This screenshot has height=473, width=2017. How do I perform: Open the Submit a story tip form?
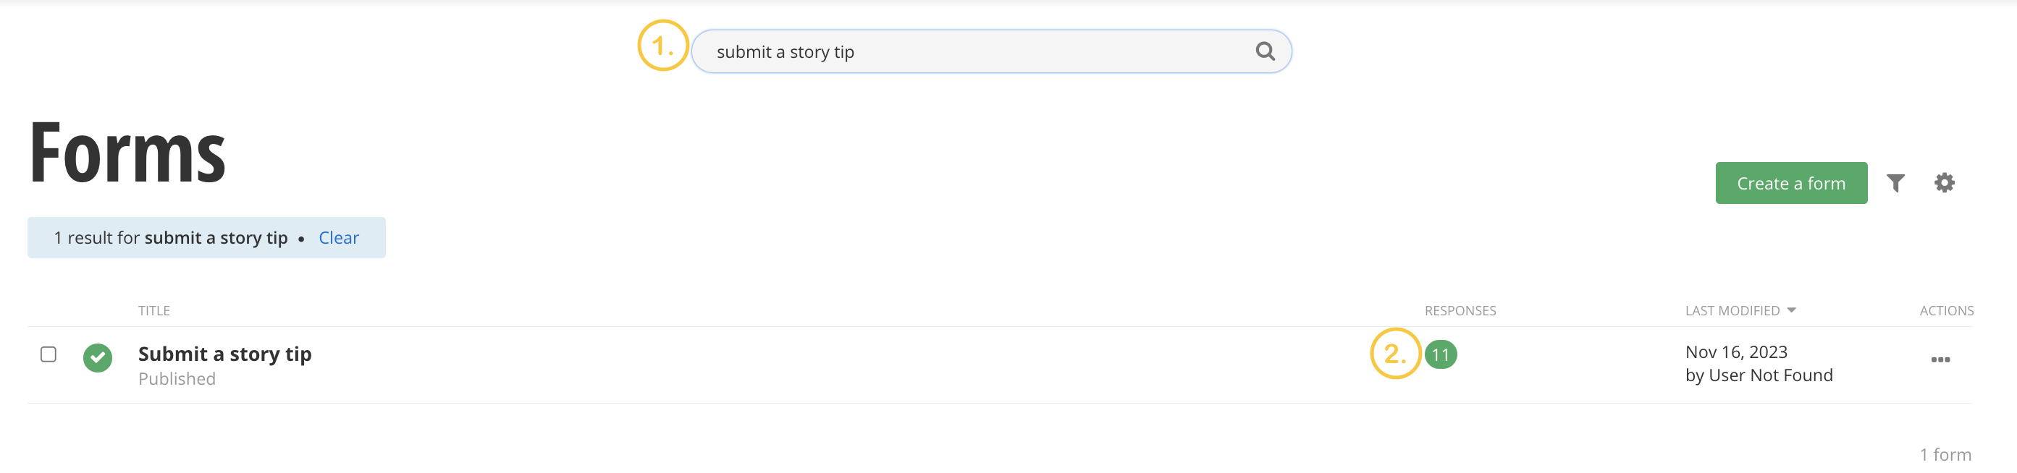click(x=224, y=354)
